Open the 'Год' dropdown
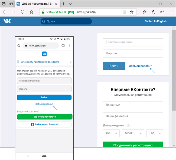This screenshot has height=160, width=176. click(x=155, y=133)
